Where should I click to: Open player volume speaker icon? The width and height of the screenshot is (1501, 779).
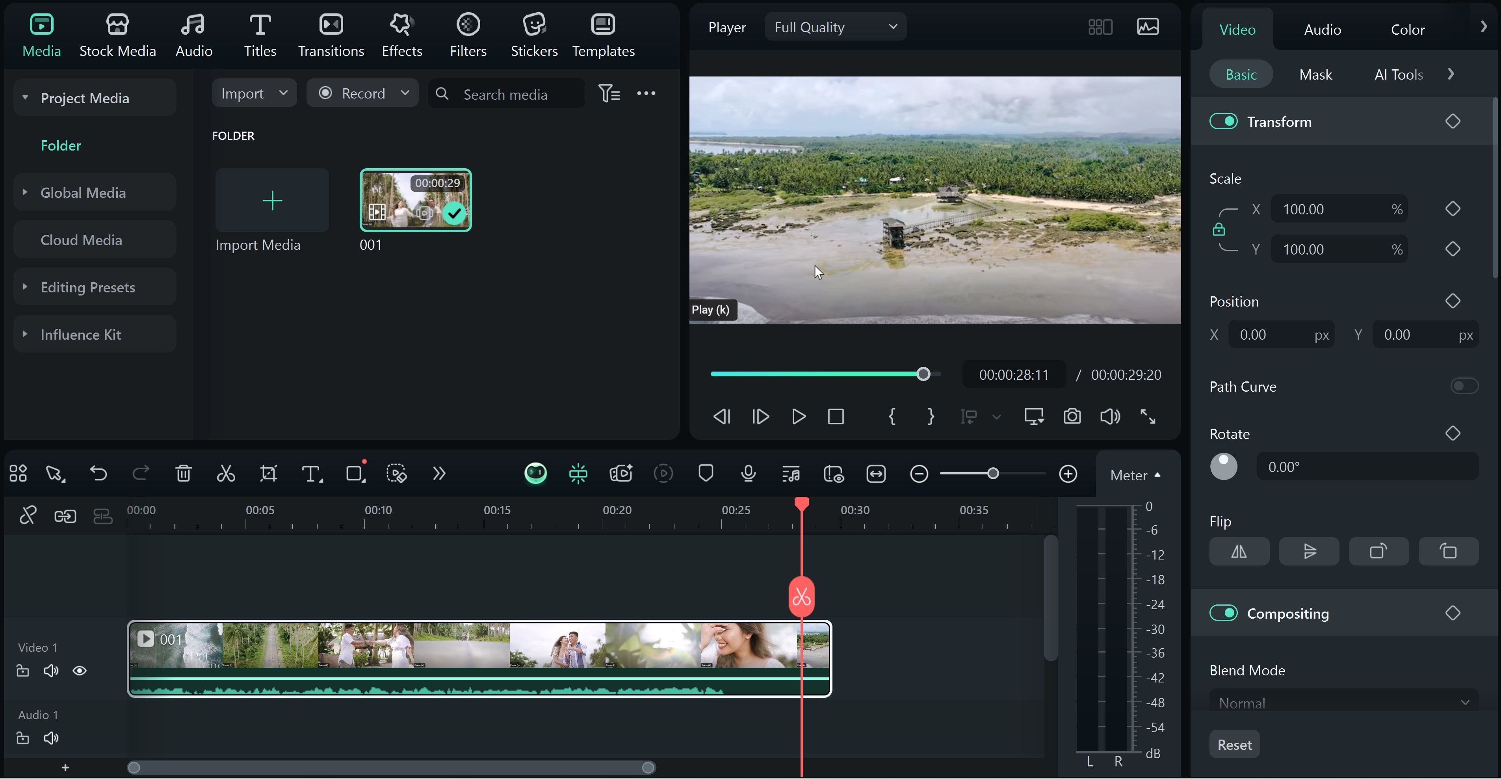(1110, 416)
